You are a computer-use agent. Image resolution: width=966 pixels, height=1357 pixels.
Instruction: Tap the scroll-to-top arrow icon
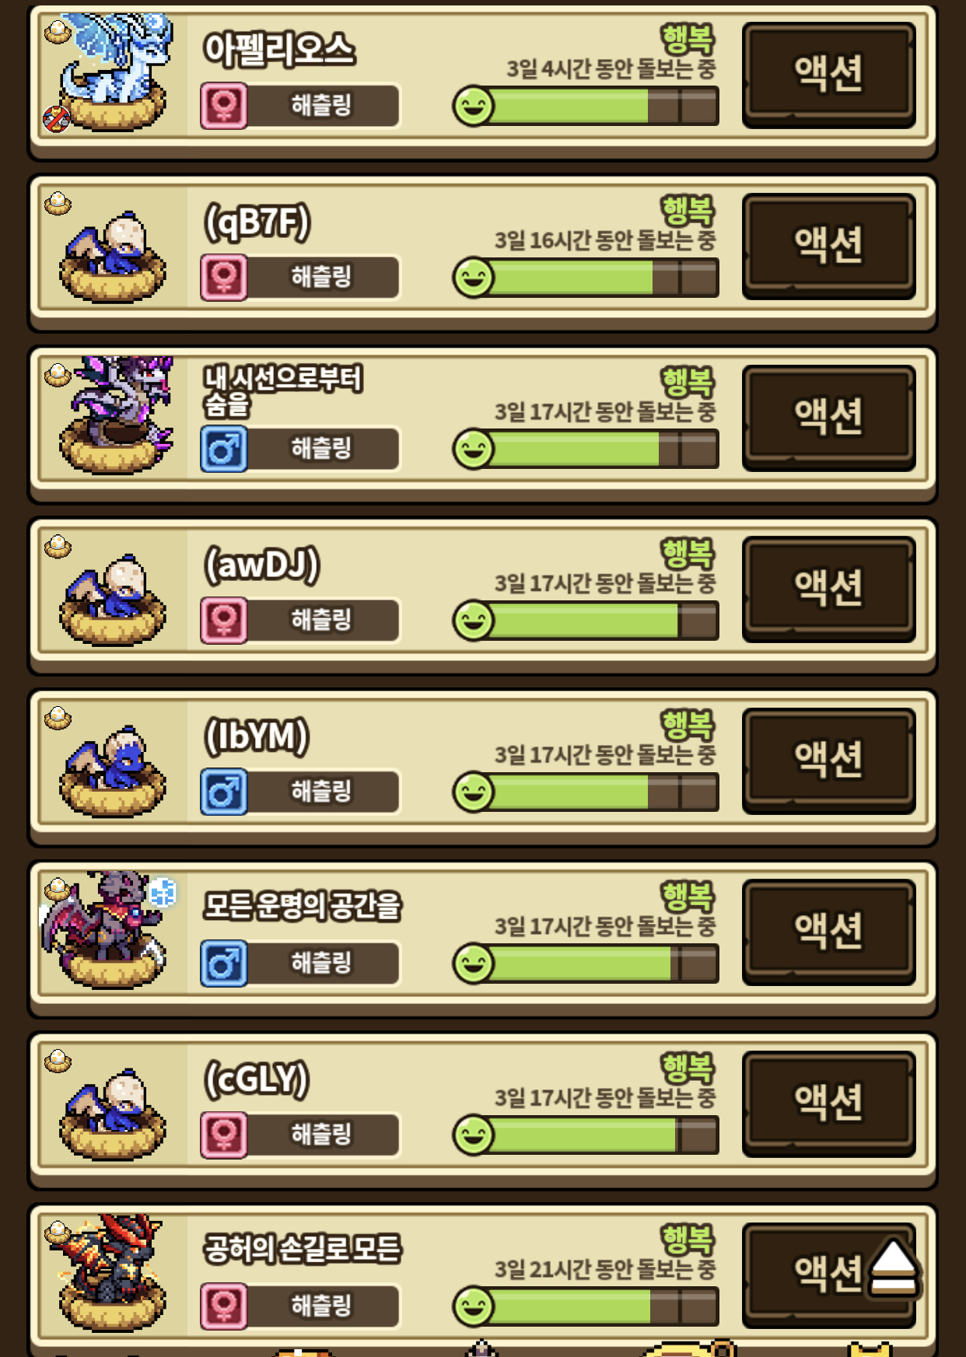point(893,1268)
